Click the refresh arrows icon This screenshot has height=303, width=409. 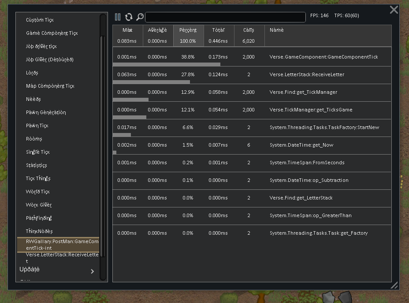pos(129,17)
